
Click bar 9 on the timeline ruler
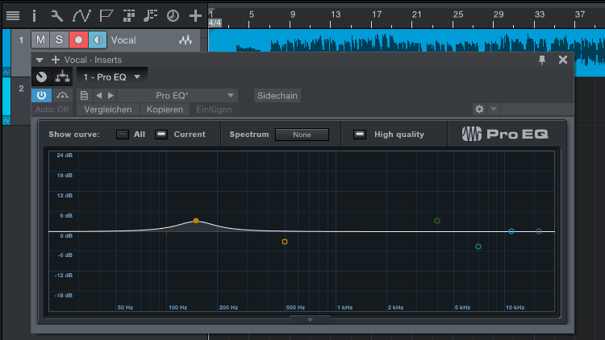pyautogui.click(x=293, y=15)
